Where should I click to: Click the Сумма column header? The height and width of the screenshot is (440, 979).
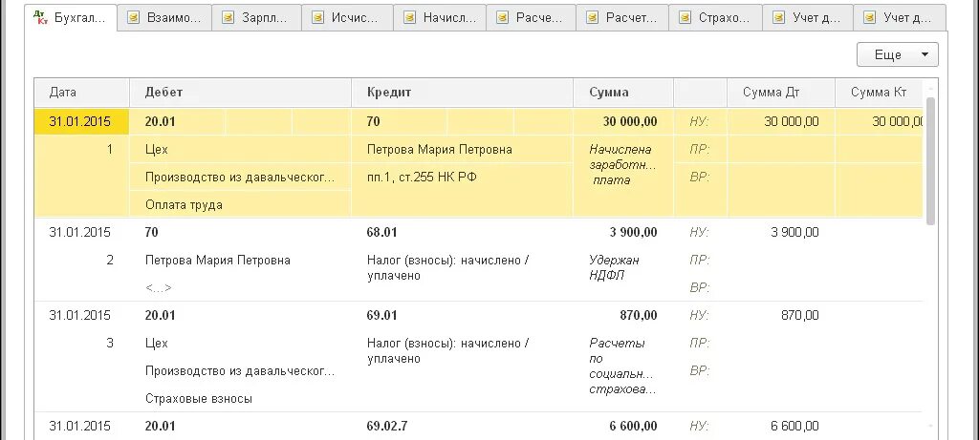point(623,93)
